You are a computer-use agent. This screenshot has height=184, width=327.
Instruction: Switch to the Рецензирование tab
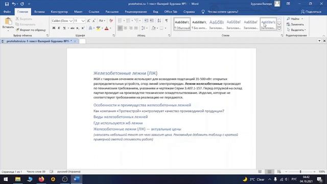[x=136, y=12]
